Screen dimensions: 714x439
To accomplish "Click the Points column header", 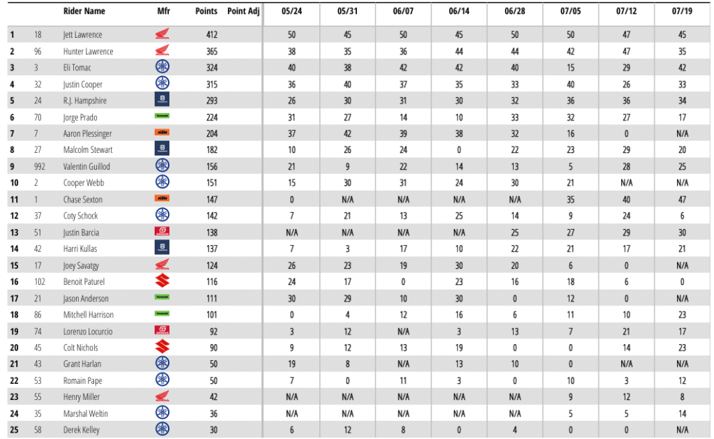I will pyautogui.click(x=206, y=11).
